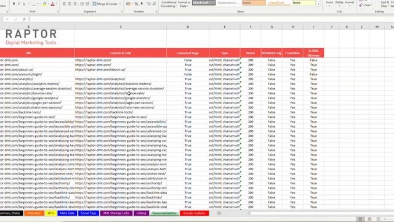This screenshot has height=222, width=394.
Task: Open the Merge & Center dropdown arrow
Action: coord(120,4)
